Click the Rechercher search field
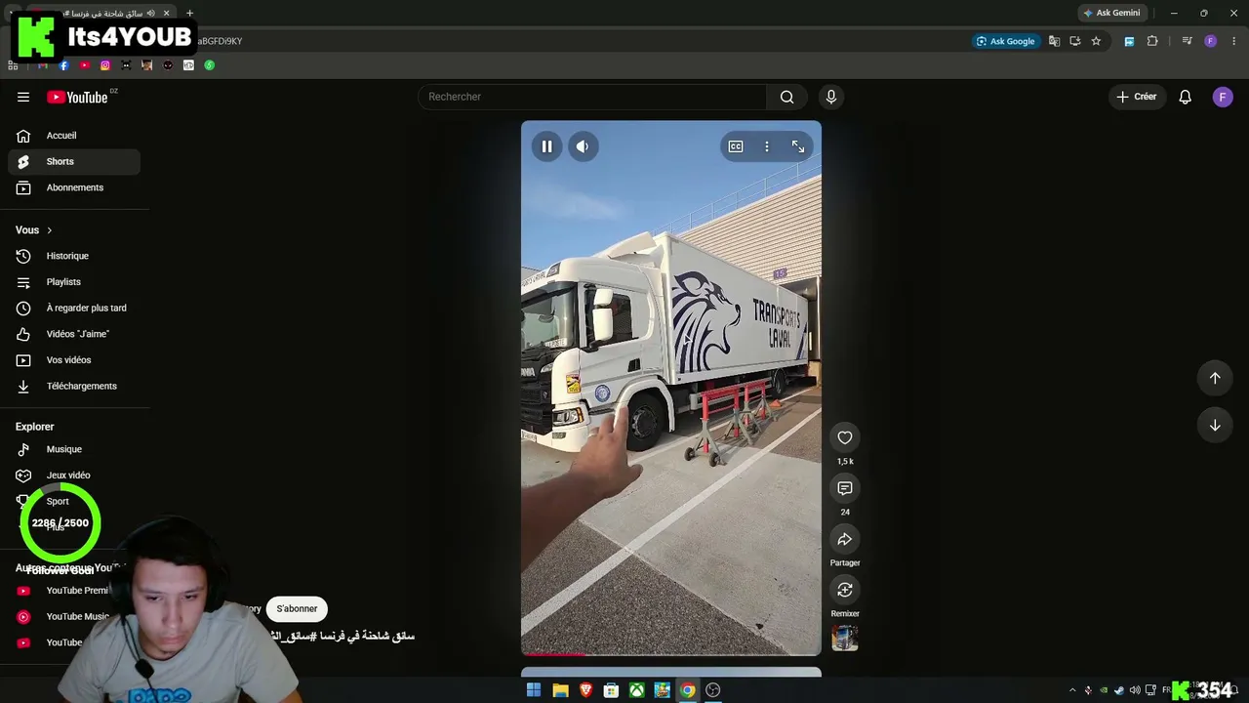The width and height of the screenshot is (1249, 703). [592, 97]
